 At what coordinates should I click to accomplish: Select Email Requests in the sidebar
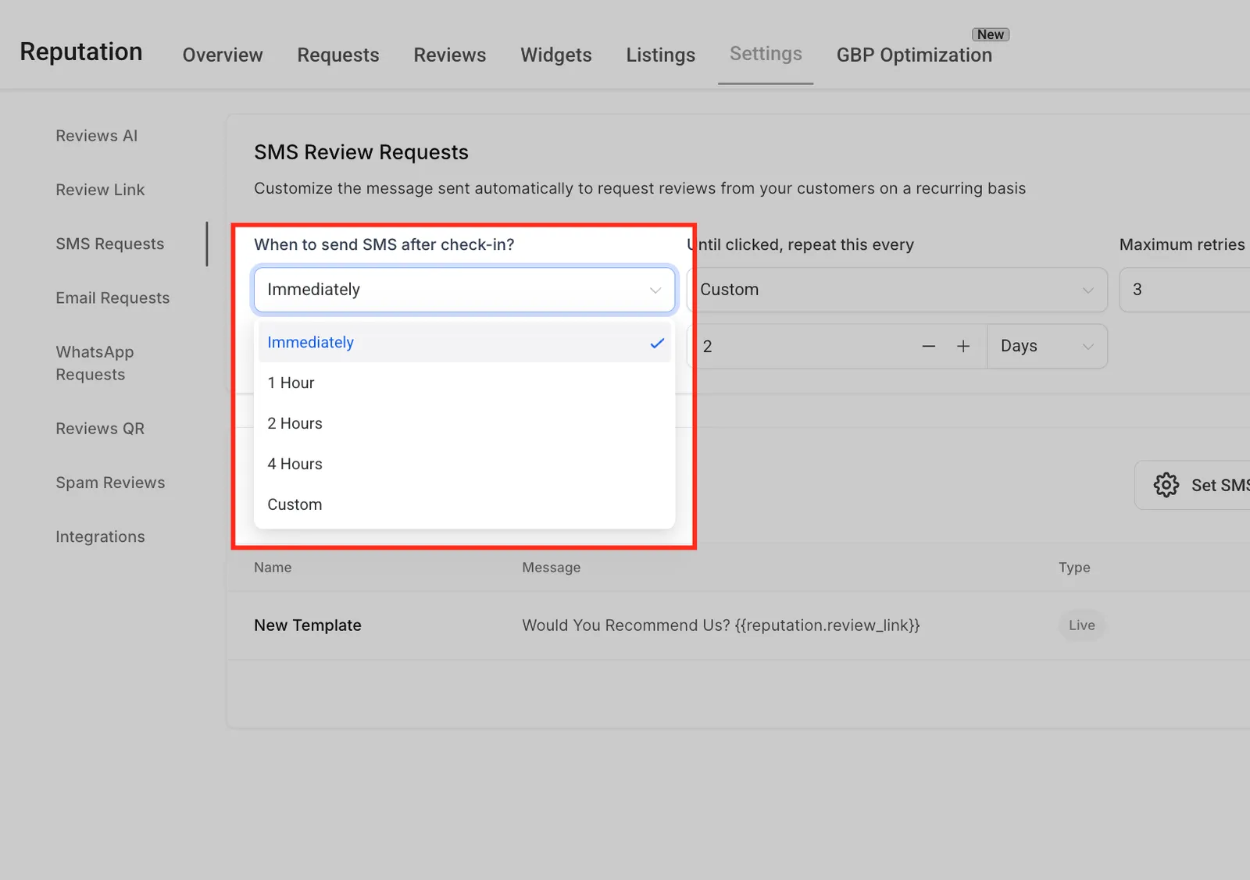coord(112,298)
